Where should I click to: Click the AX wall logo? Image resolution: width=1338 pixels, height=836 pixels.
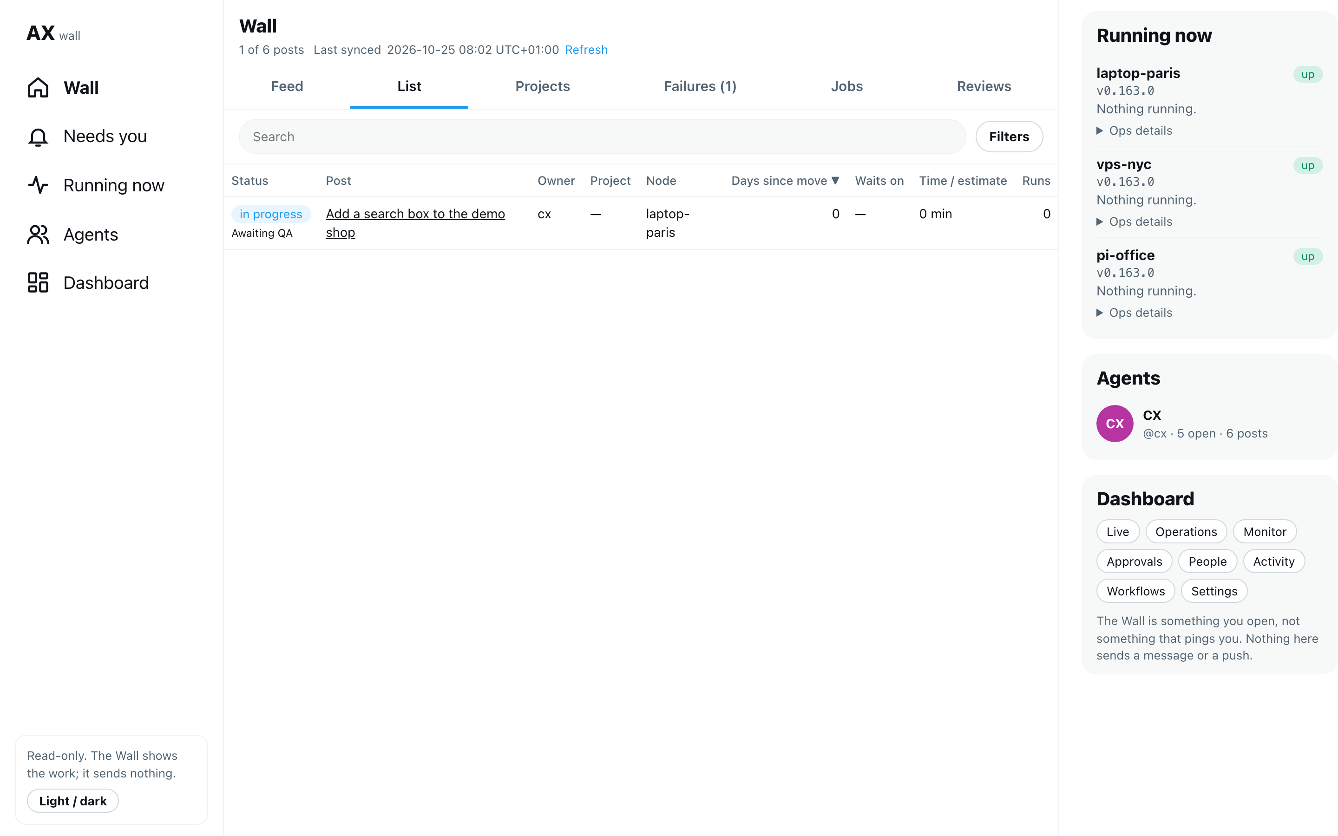pos(53,34)
